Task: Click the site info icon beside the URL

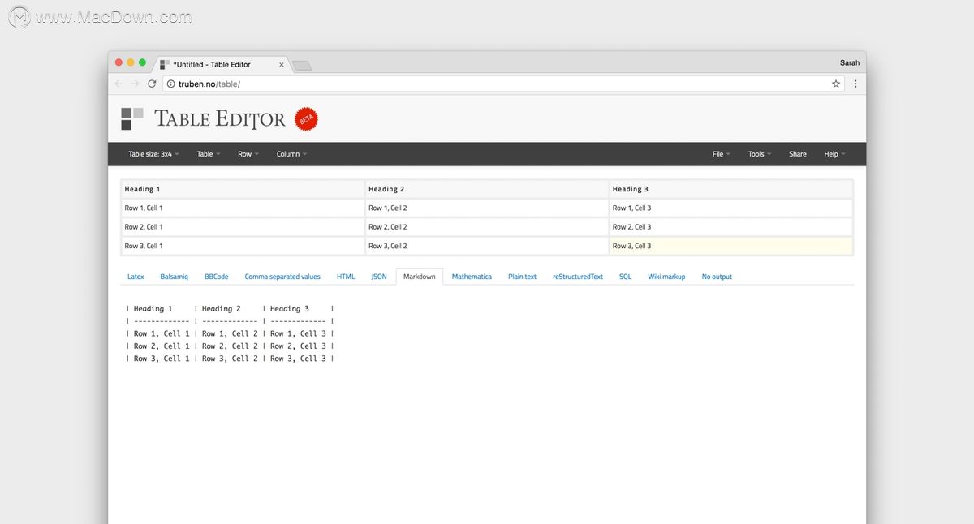Action: coord(170,84)
